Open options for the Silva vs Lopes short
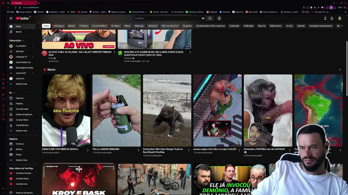 pos(239,150)
